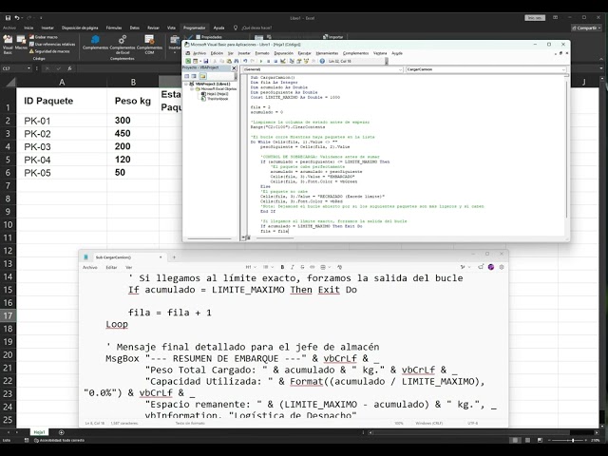
Task: Open the Insertar menu in the VBA editor
Action: tap(244, 53)
